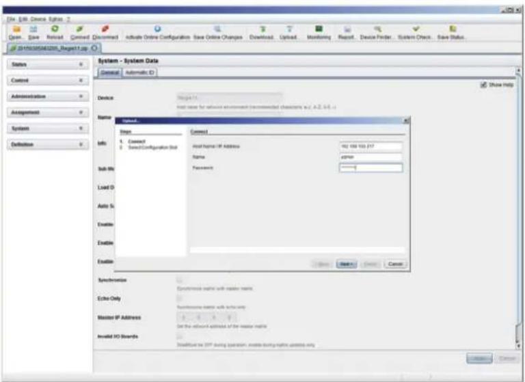The width and height of the screenshot is (525, 382).
Task: Click the Save toolbar icon
Action: (x=33, y=29)
